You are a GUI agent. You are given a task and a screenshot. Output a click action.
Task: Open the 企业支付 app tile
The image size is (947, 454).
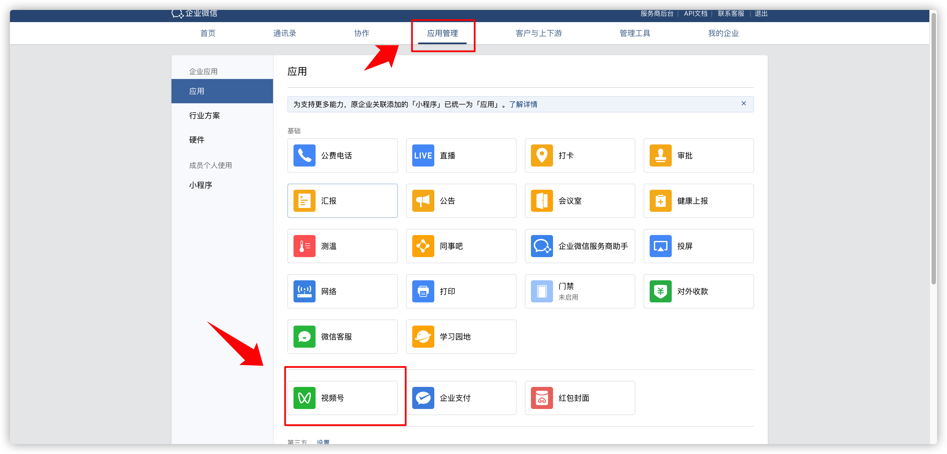click(461, 398)
